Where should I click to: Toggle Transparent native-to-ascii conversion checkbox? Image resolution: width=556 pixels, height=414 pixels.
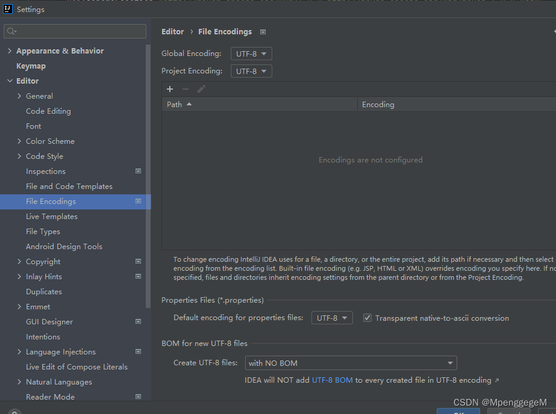(367, 318)
